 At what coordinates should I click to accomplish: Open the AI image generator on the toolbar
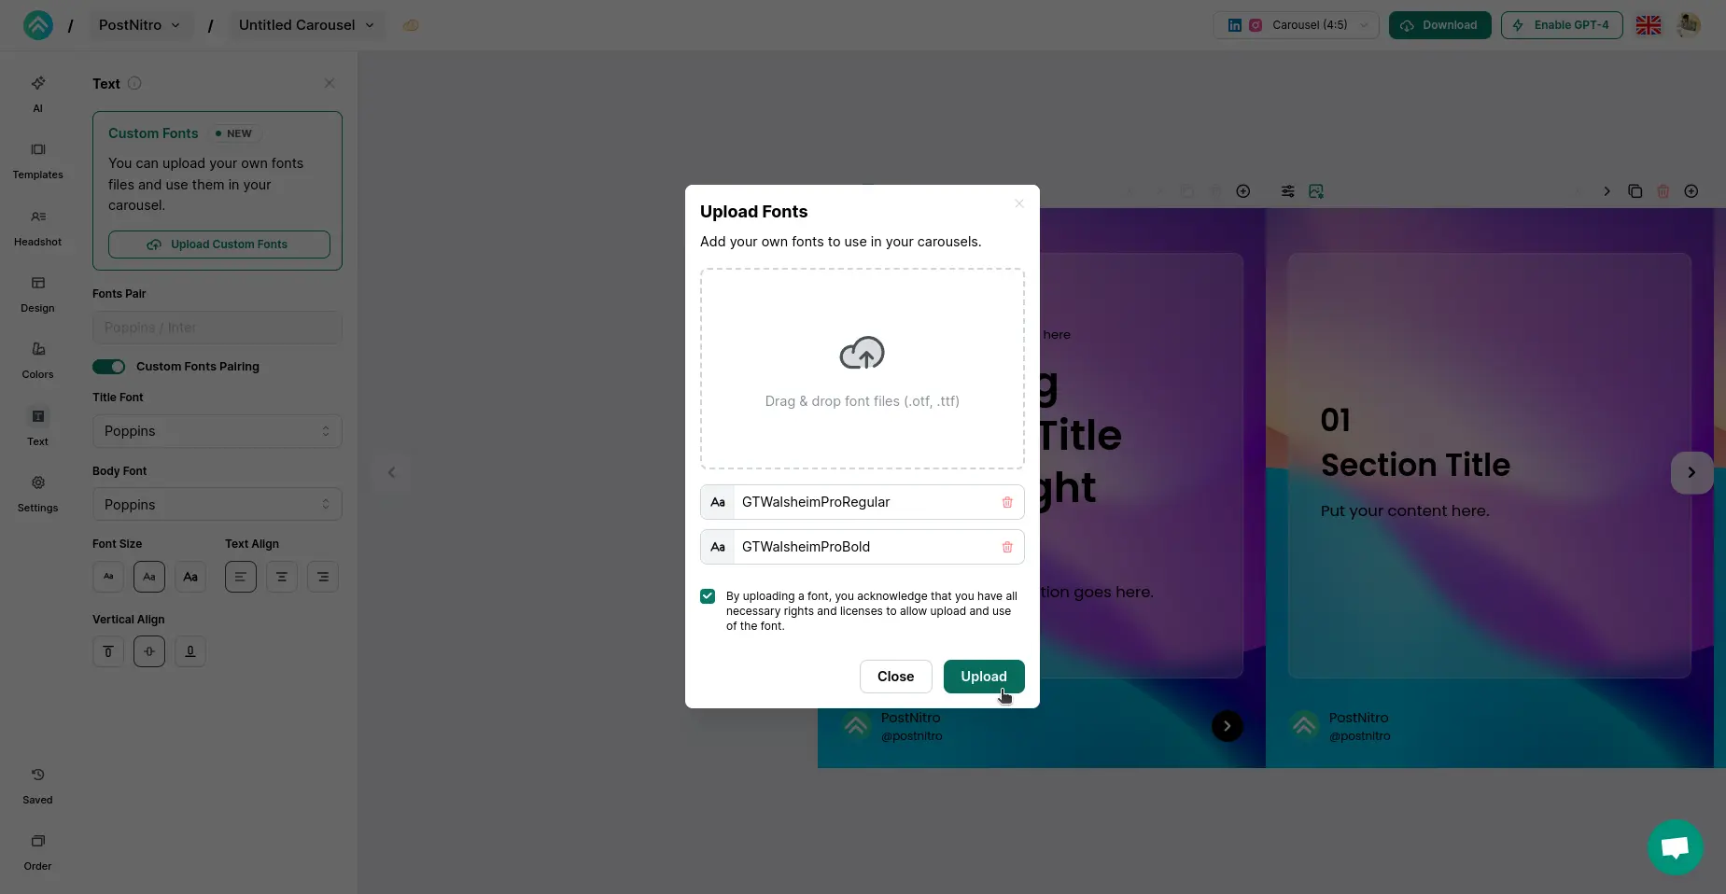(1316, 191)
